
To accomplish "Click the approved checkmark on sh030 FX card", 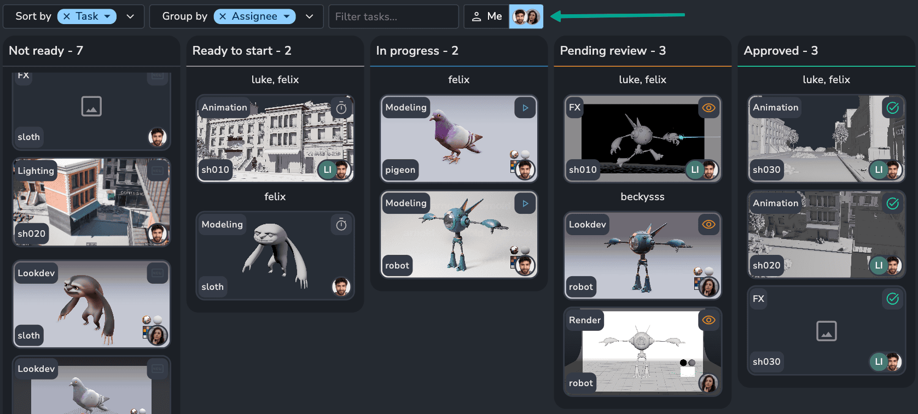I will click(892, 299).
